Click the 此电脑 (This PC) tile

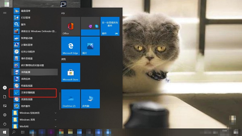90,99
